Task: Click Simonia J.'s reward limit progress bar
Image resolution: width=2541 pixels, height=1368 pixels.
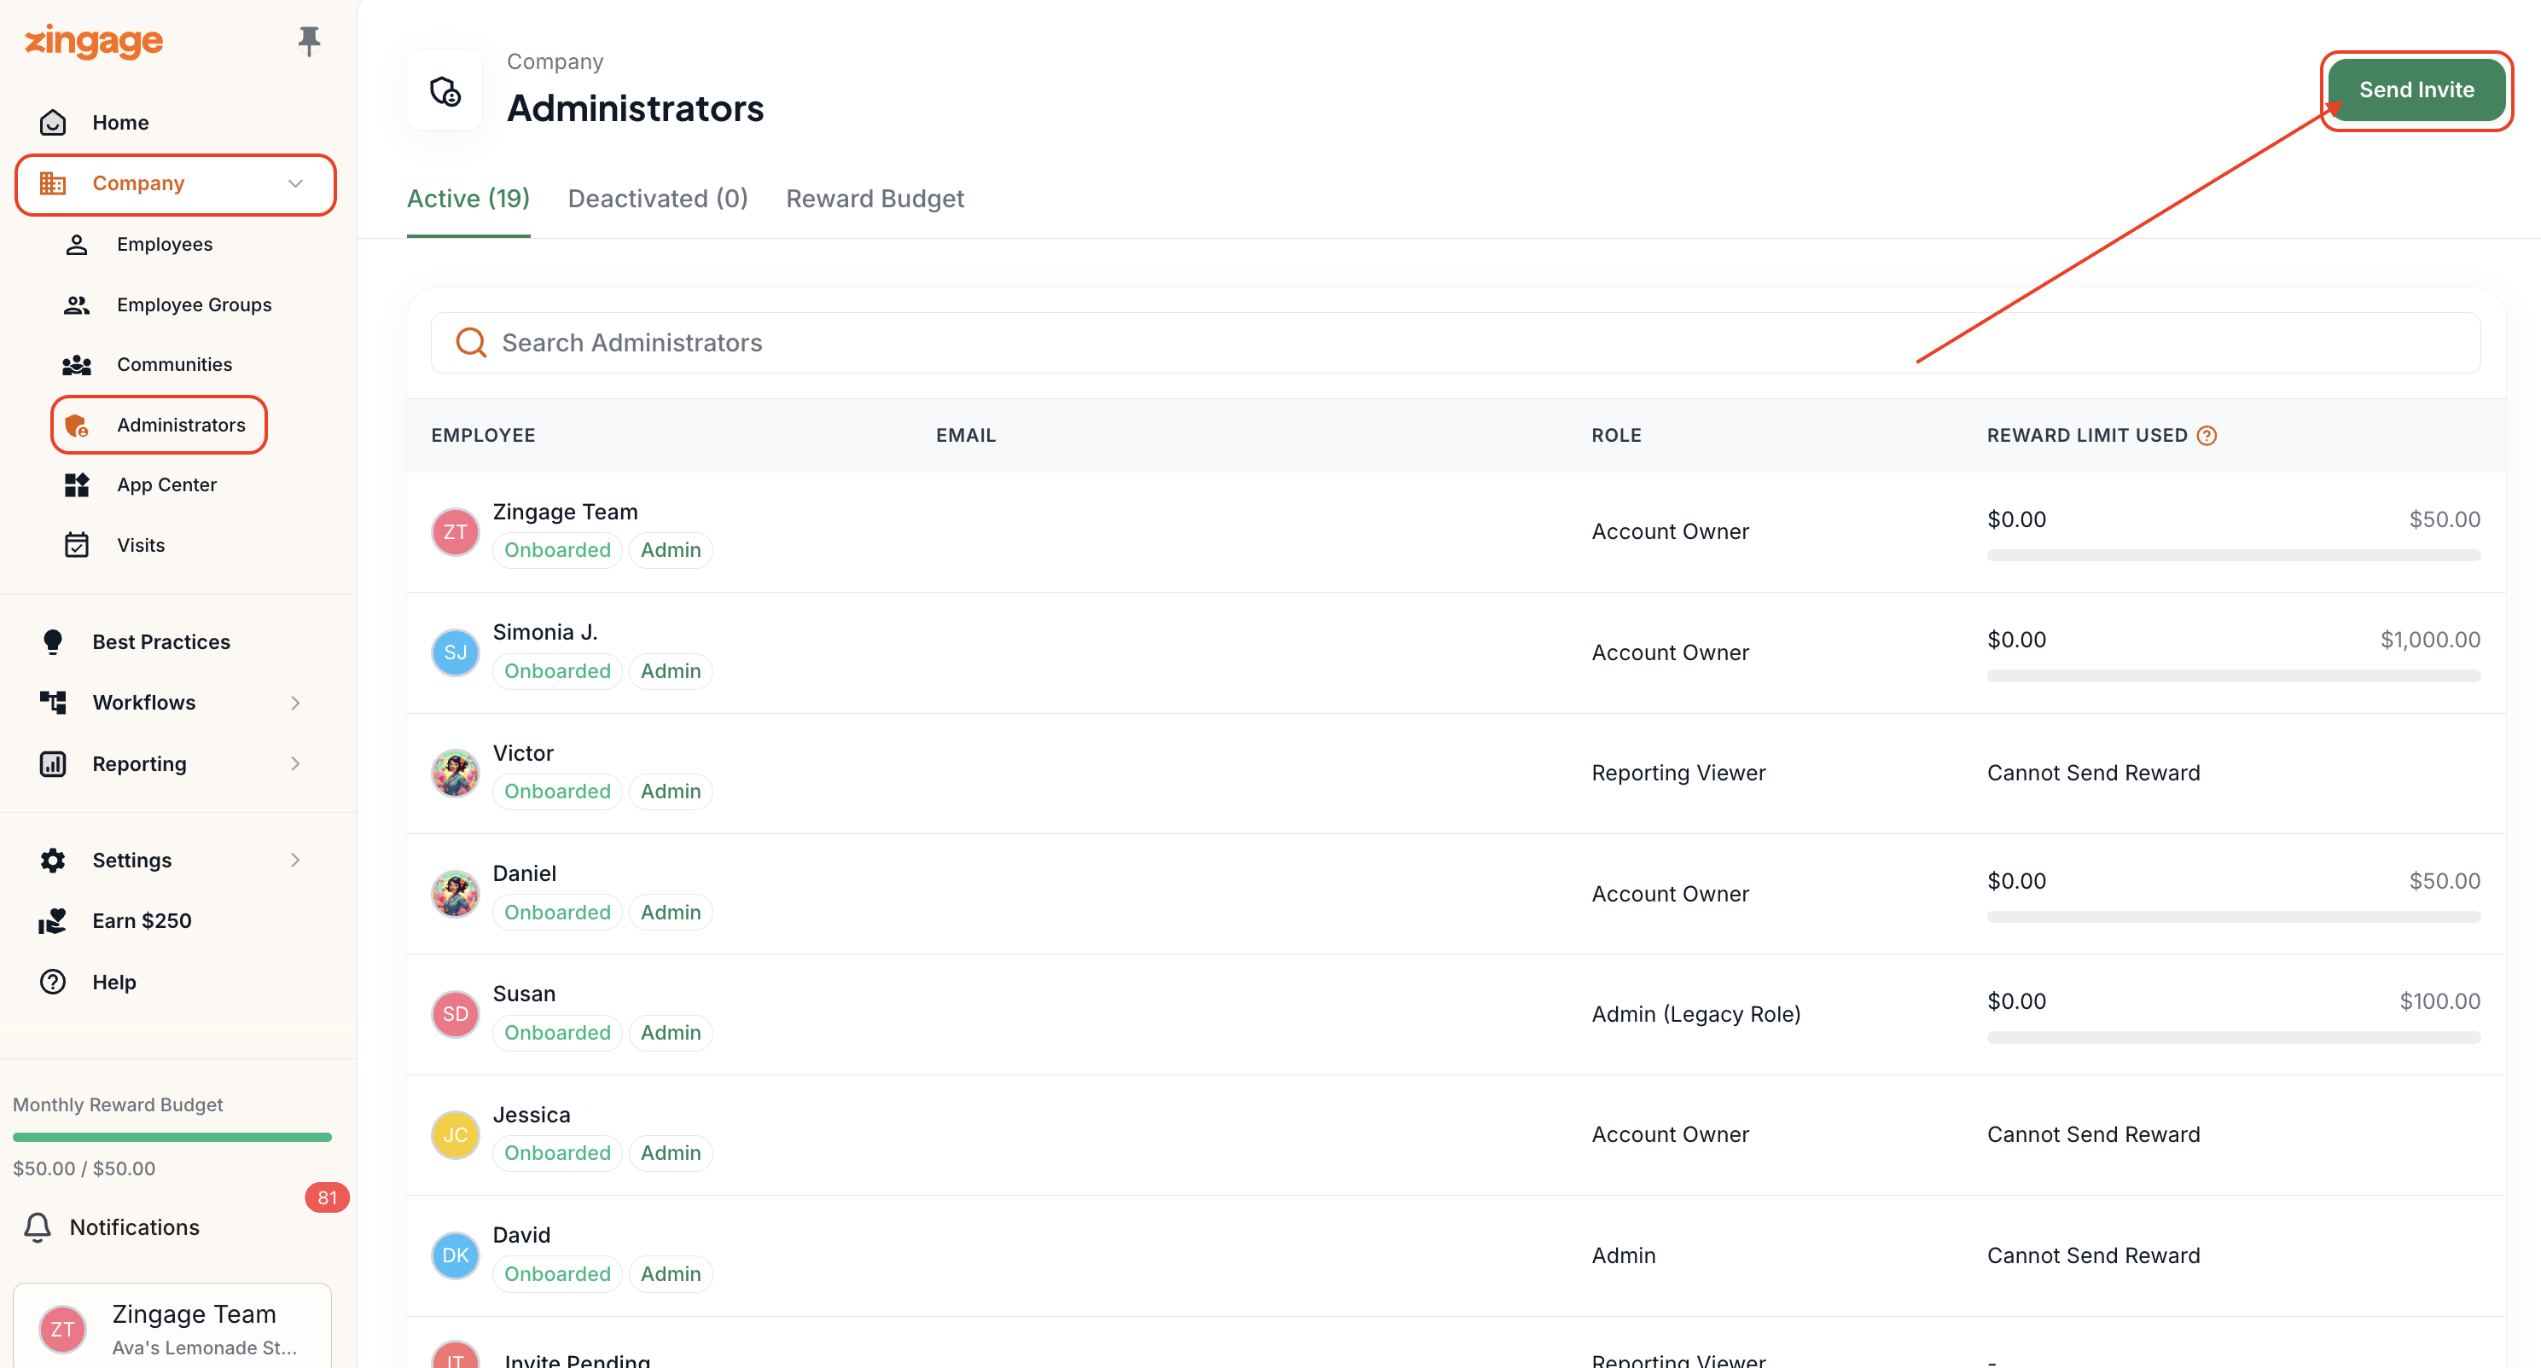Action: [x=2233, y=675]
